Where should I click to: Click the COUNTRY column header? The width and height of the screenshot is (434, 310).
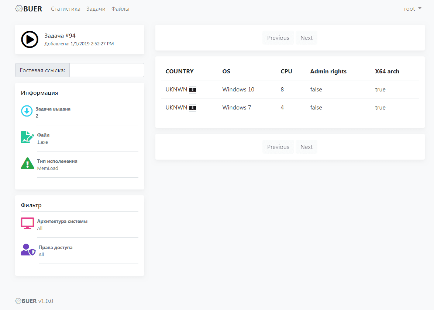[179, 72]
